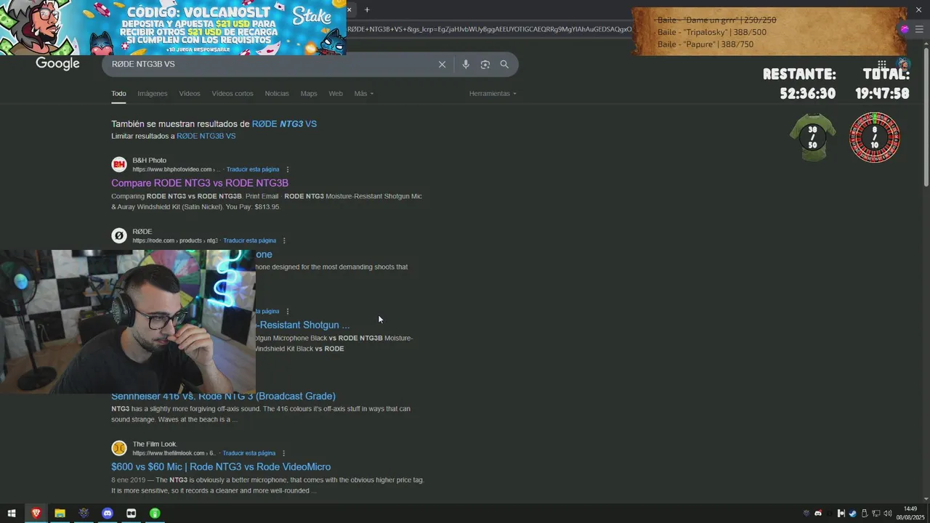Translate the B&H Photo result page
Viewport: 930px width, 523px height.
(253, 169)
